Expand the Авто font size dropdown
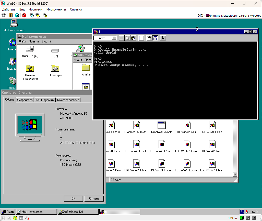Image resolution: width=262 pixels, height=221 pixels. point(114,38)
